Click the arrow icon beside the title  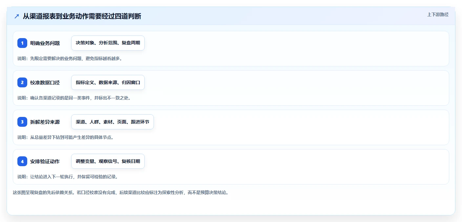[x=17, y=16]
